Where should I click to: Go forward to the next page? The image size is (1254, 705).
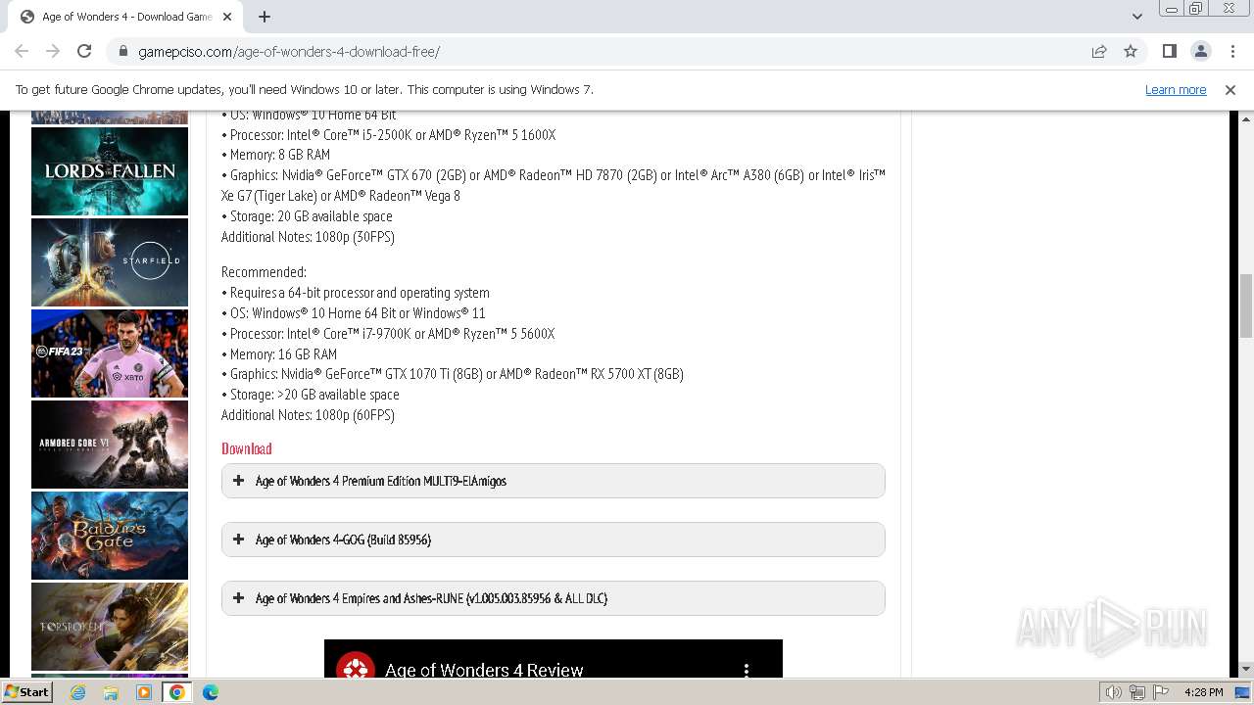(x=53, y=51)
